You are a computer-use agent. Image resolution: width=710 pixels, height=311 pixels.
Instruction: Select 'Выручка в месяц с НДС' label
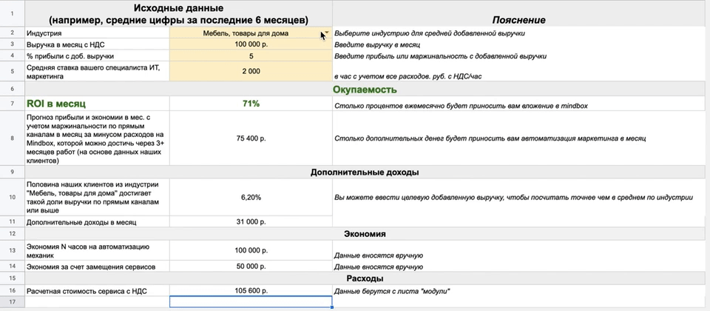pyautogui.click(x=98, y=44)
